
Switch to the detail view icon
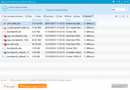[127, 16]
